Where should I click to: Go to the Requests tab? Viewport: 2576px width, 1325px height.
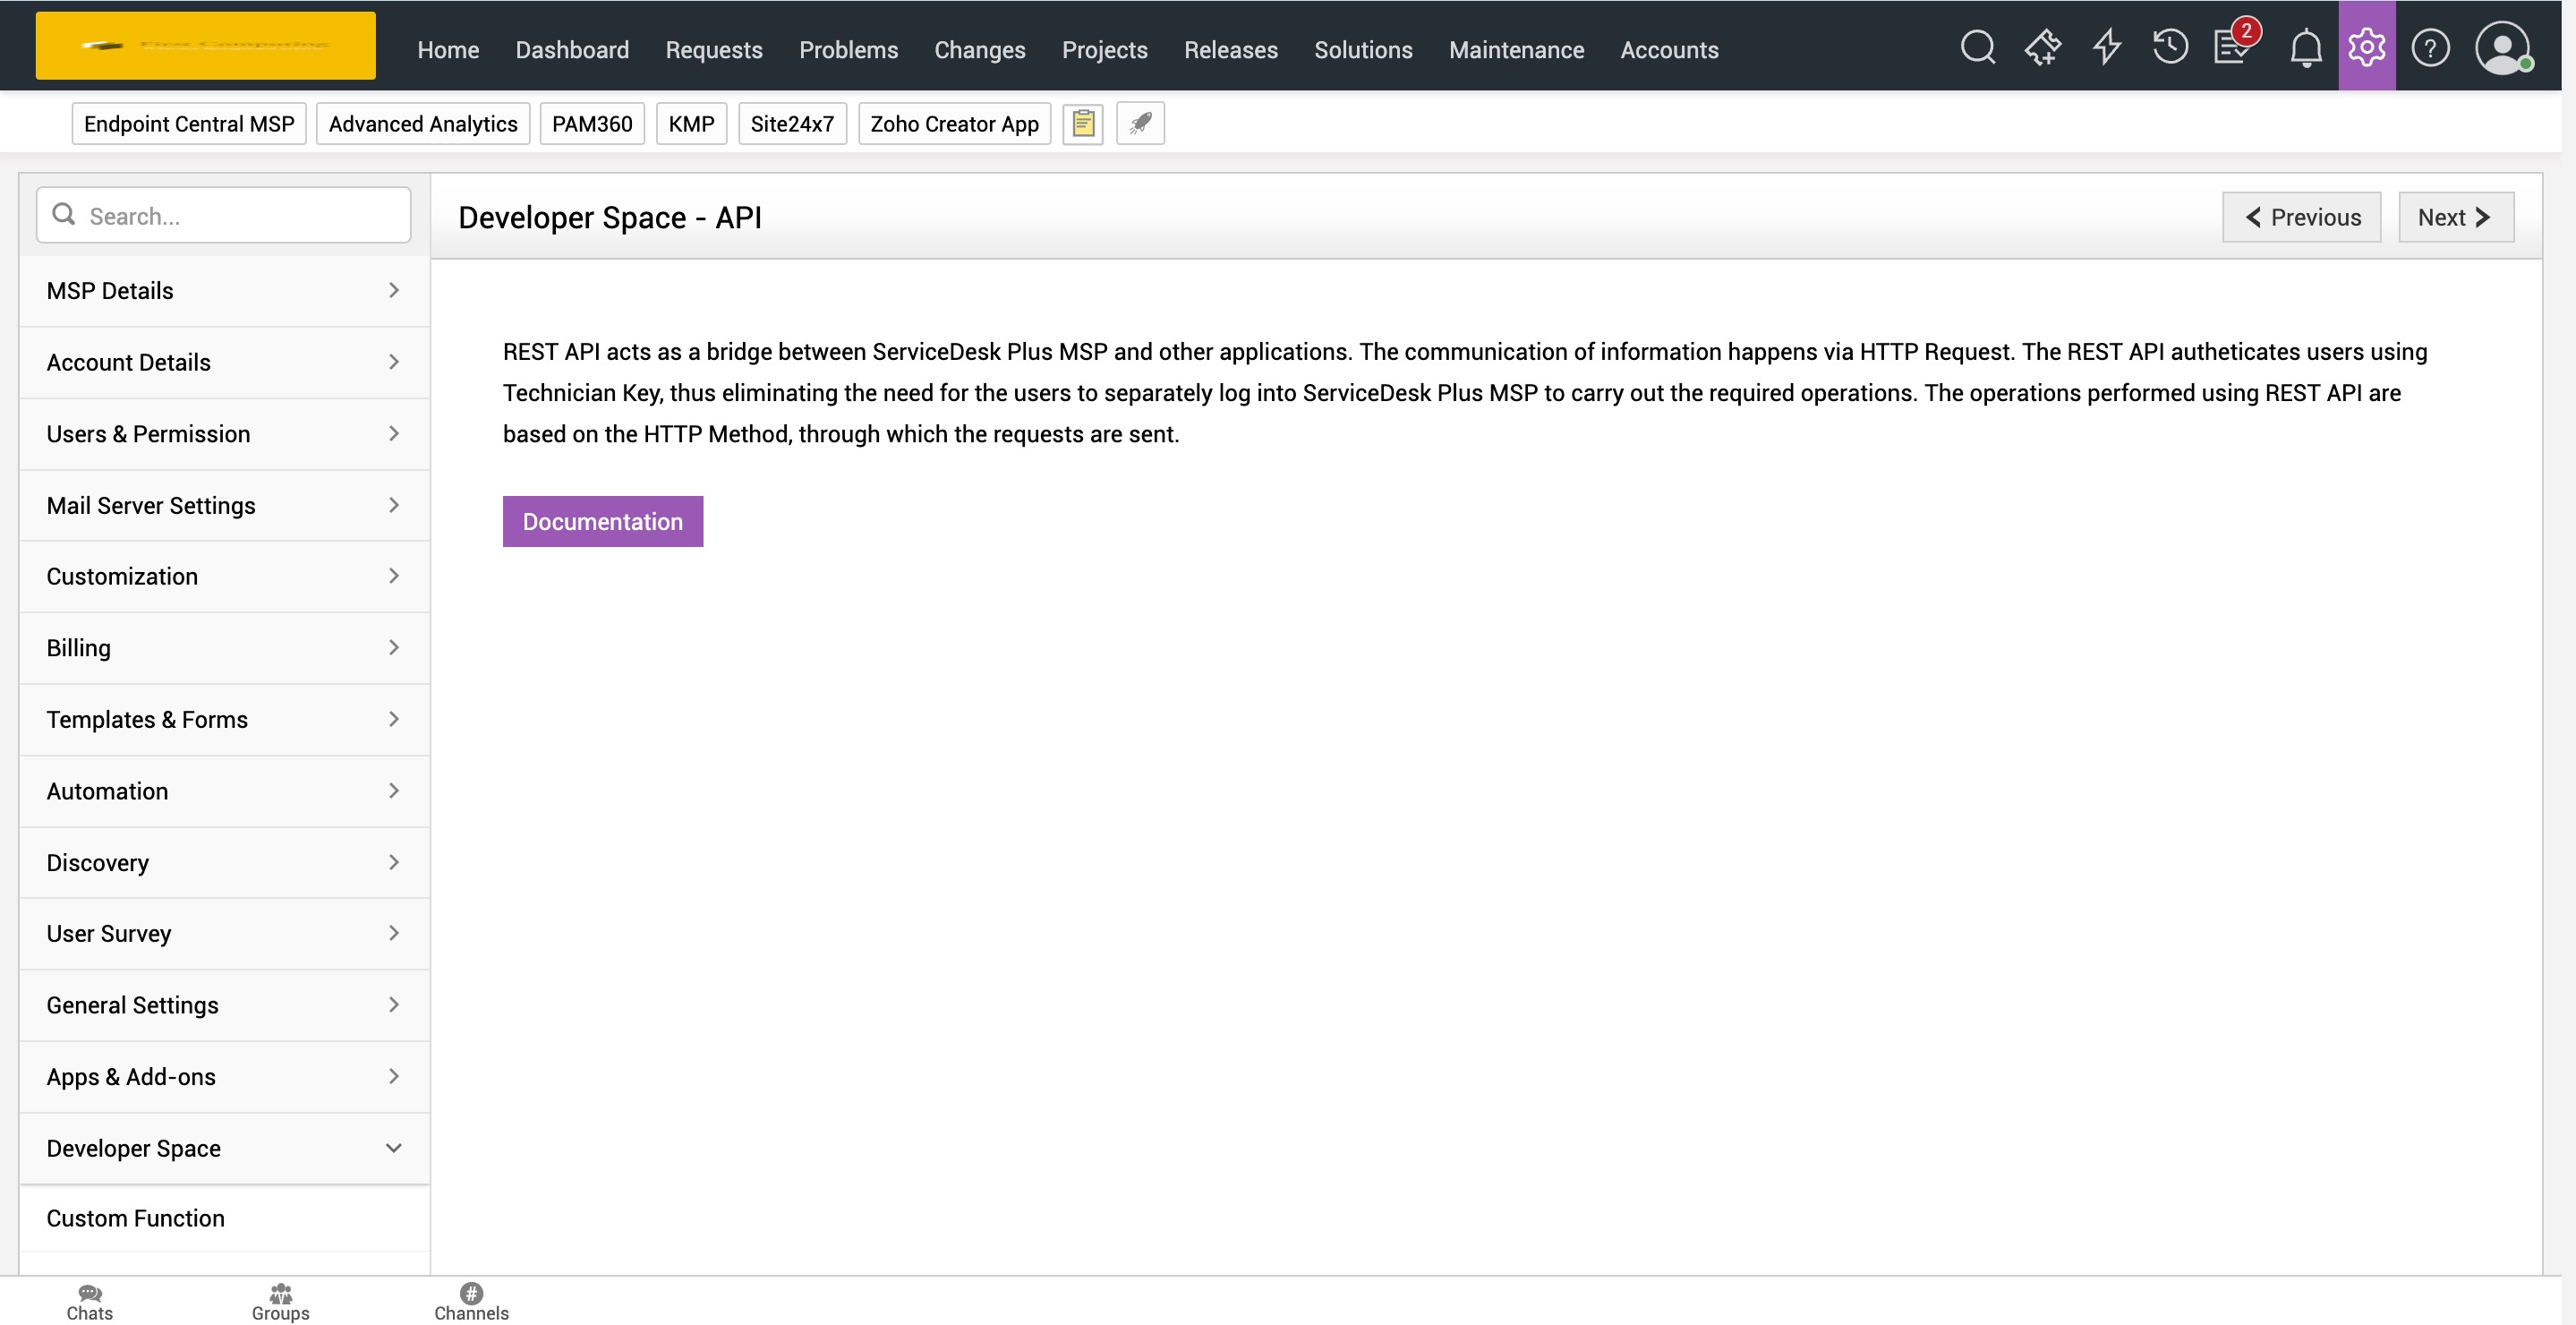[713, 50]
